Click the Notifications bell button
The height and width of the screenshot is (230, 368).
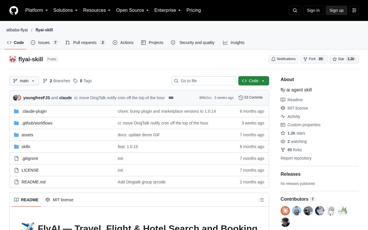pyautogui.click(x=283, y=59)
